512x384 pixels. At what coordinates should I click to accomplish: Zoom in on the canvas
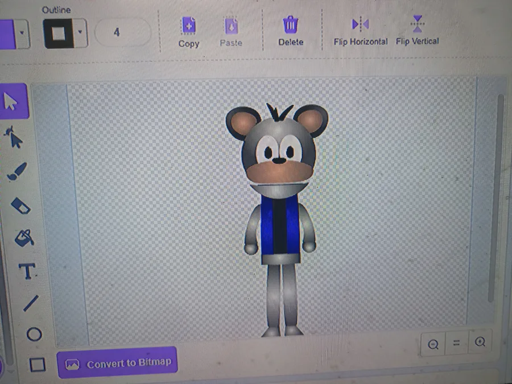pyautogui.click(x=480, y=342)
